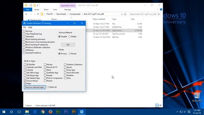Refresh the Explorer folder view
Viewport: 204px width, 115px height.
[x=125, y=14]
